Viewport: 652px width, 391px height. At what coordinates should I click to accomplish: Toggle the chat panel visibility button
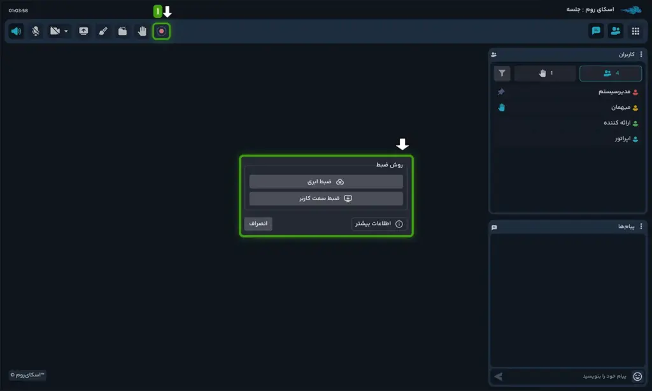click(x=596, y=31)
